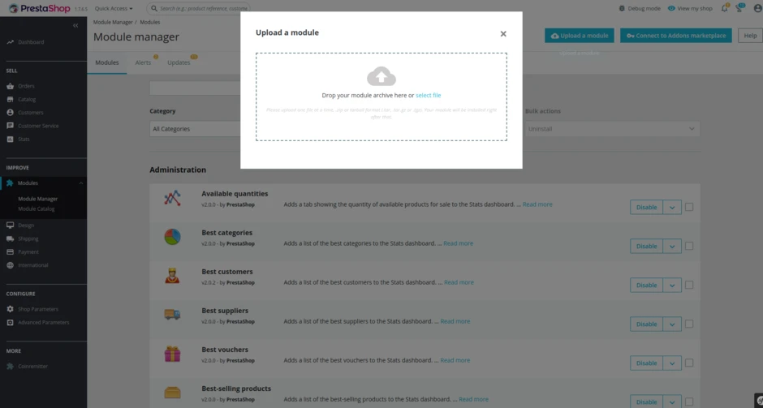Check the Best categories module checkbox
The height and width of the screenshot is (408, 763).
(x=689, y=246)
